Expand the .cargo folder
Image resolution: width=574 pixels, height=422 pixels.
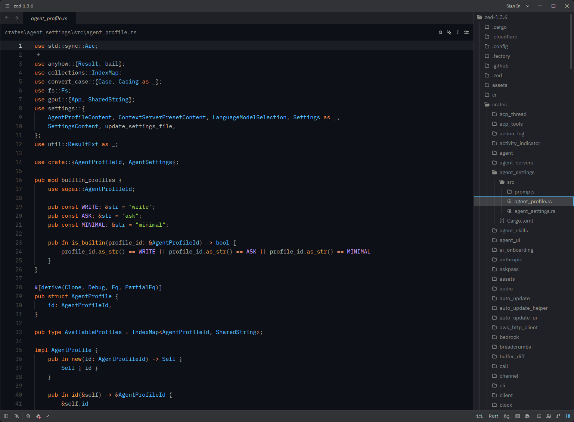click(523, 27)
